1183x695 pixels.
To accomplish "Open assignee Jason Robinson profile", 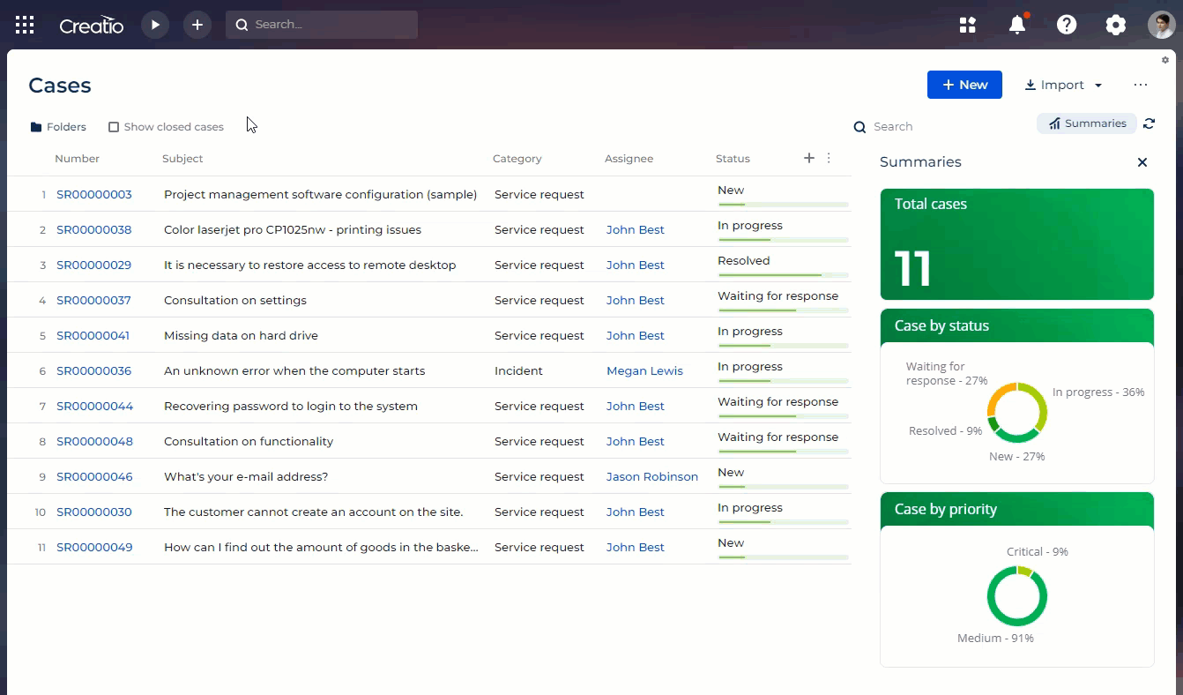I will (652, 476).
